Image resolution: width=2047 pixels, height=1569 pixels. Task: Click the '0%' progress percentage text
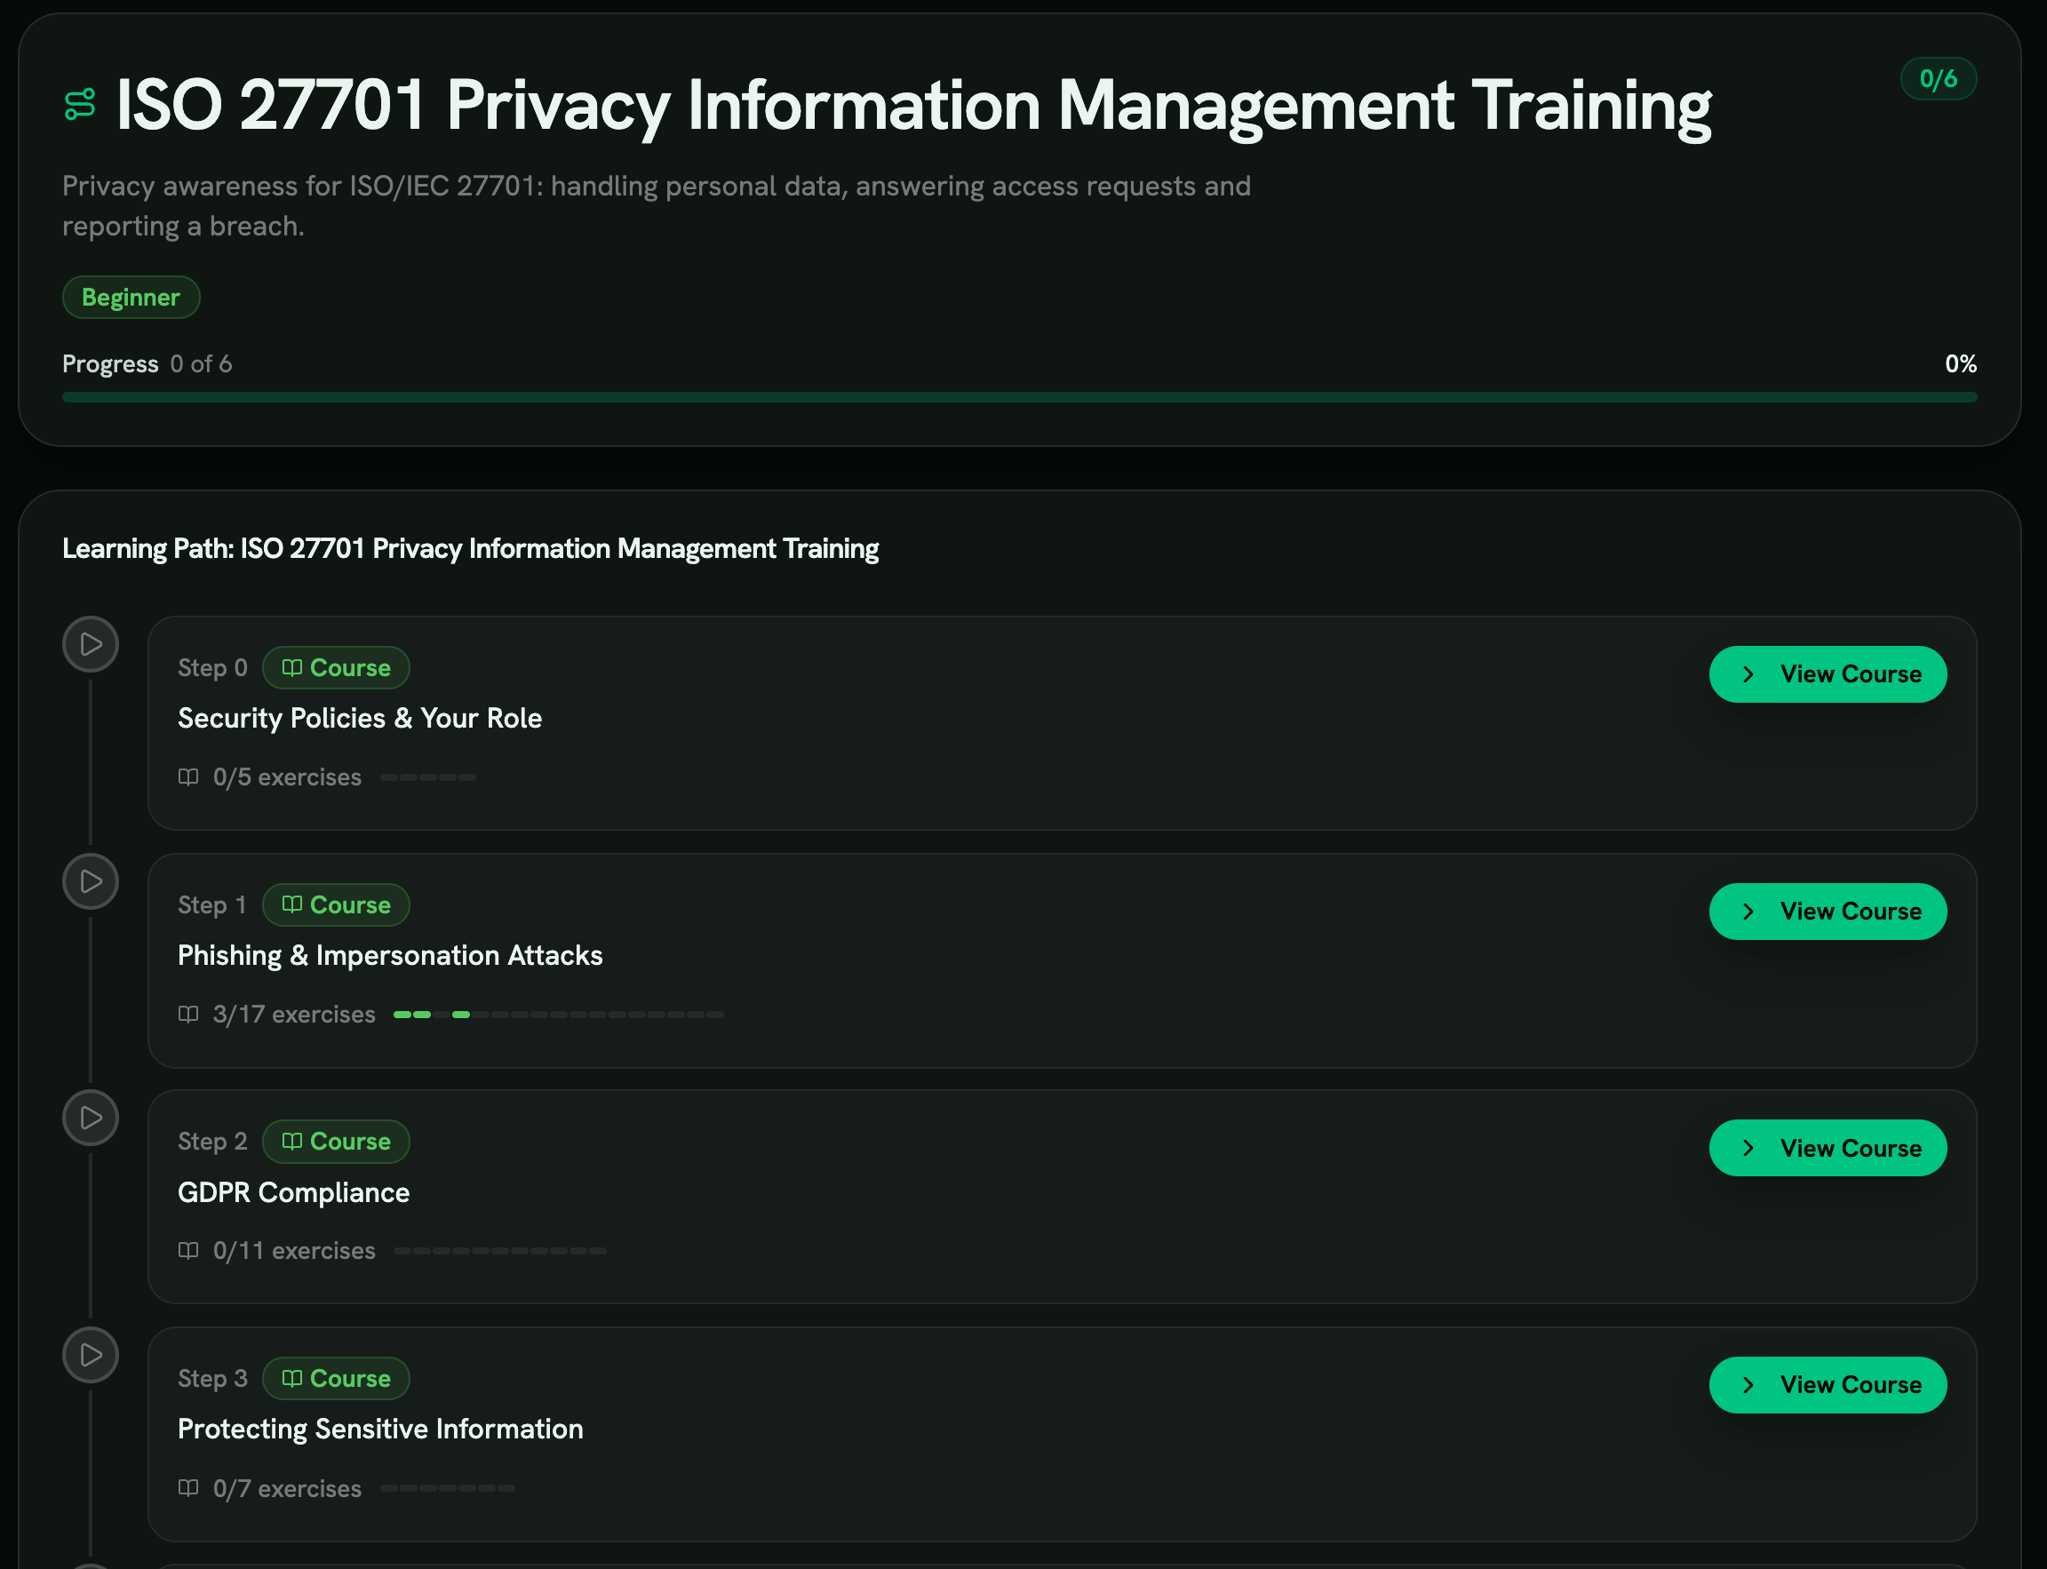click(1960, 364)
